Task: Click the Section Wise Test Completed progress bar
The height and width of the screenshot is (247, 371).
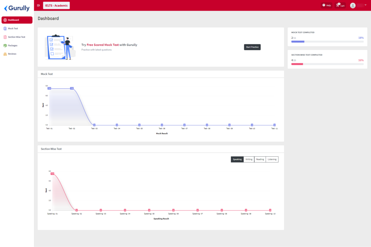Action: pos(327,64)
